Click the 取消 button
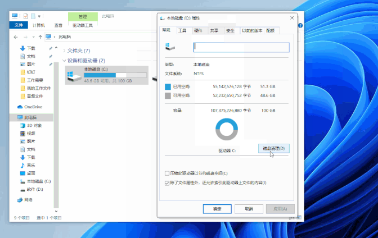 coord(249,209)
